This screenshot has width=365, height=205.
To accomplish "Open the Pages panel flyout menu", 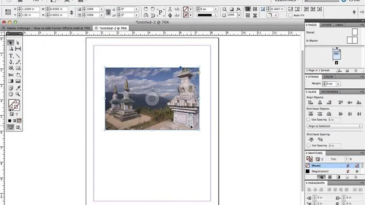I will (362, 24).
